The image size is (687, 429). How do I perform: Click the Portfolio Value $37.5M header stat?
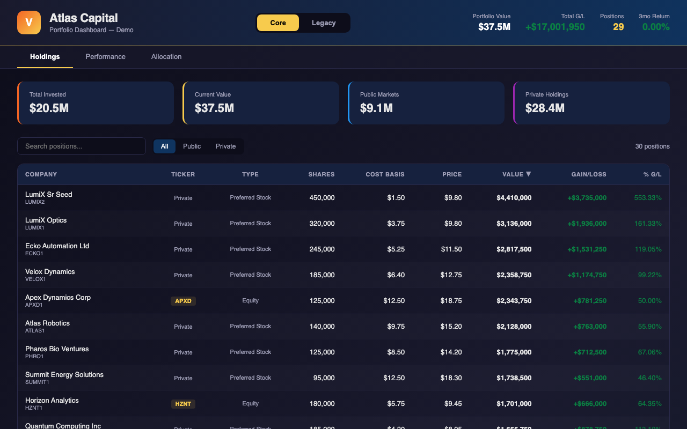tap(492, 23)
